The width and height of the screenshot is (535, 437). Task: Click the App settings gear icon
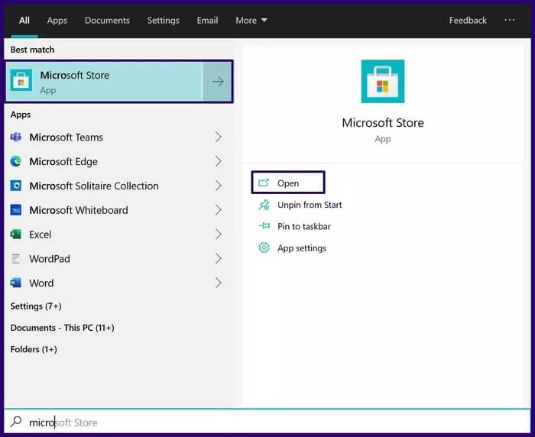(264, 248)
